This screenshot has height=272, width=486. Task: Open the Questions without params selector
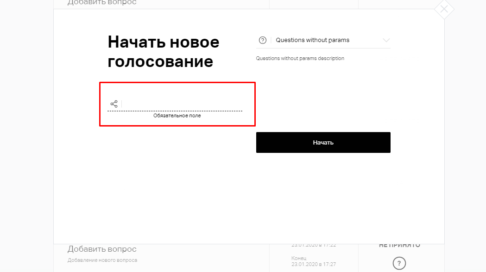(x=323, y=40)
